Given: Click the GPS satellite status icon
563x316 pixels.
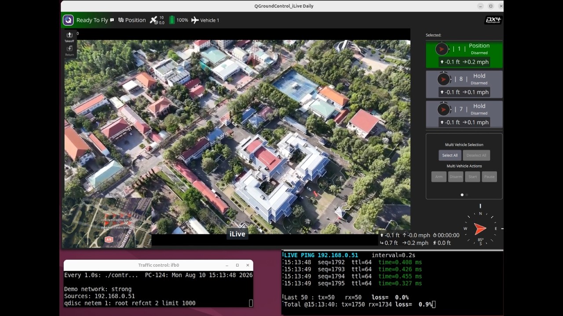Looking at the screenshot, I should (x=154, y=20).
